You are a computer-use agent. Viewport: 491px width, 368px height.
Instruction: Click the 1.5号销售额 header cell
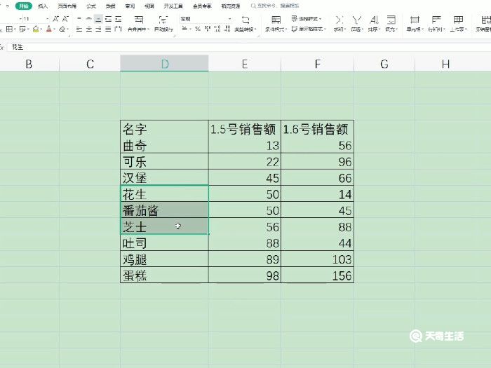(x=245, y=129)
